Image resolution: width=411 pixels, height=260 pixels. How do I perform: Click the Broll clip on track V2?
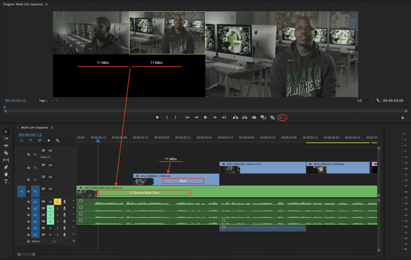pyautogui.click(x=183, y=181)
